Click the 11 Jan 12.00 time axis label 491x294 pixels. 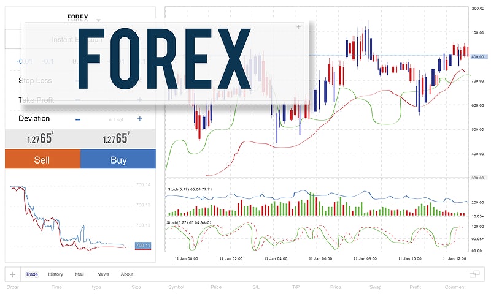(454, 258)
